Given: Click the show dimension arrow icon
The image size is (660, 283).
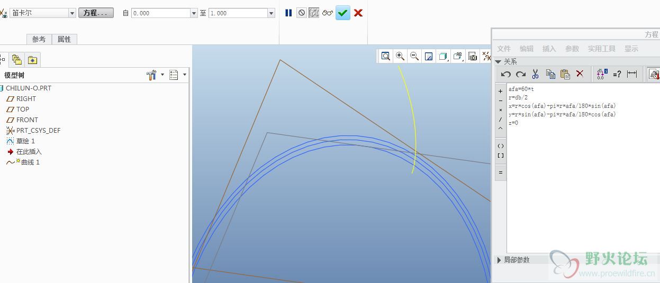Looking at the screenshot, I should [631, 74].
